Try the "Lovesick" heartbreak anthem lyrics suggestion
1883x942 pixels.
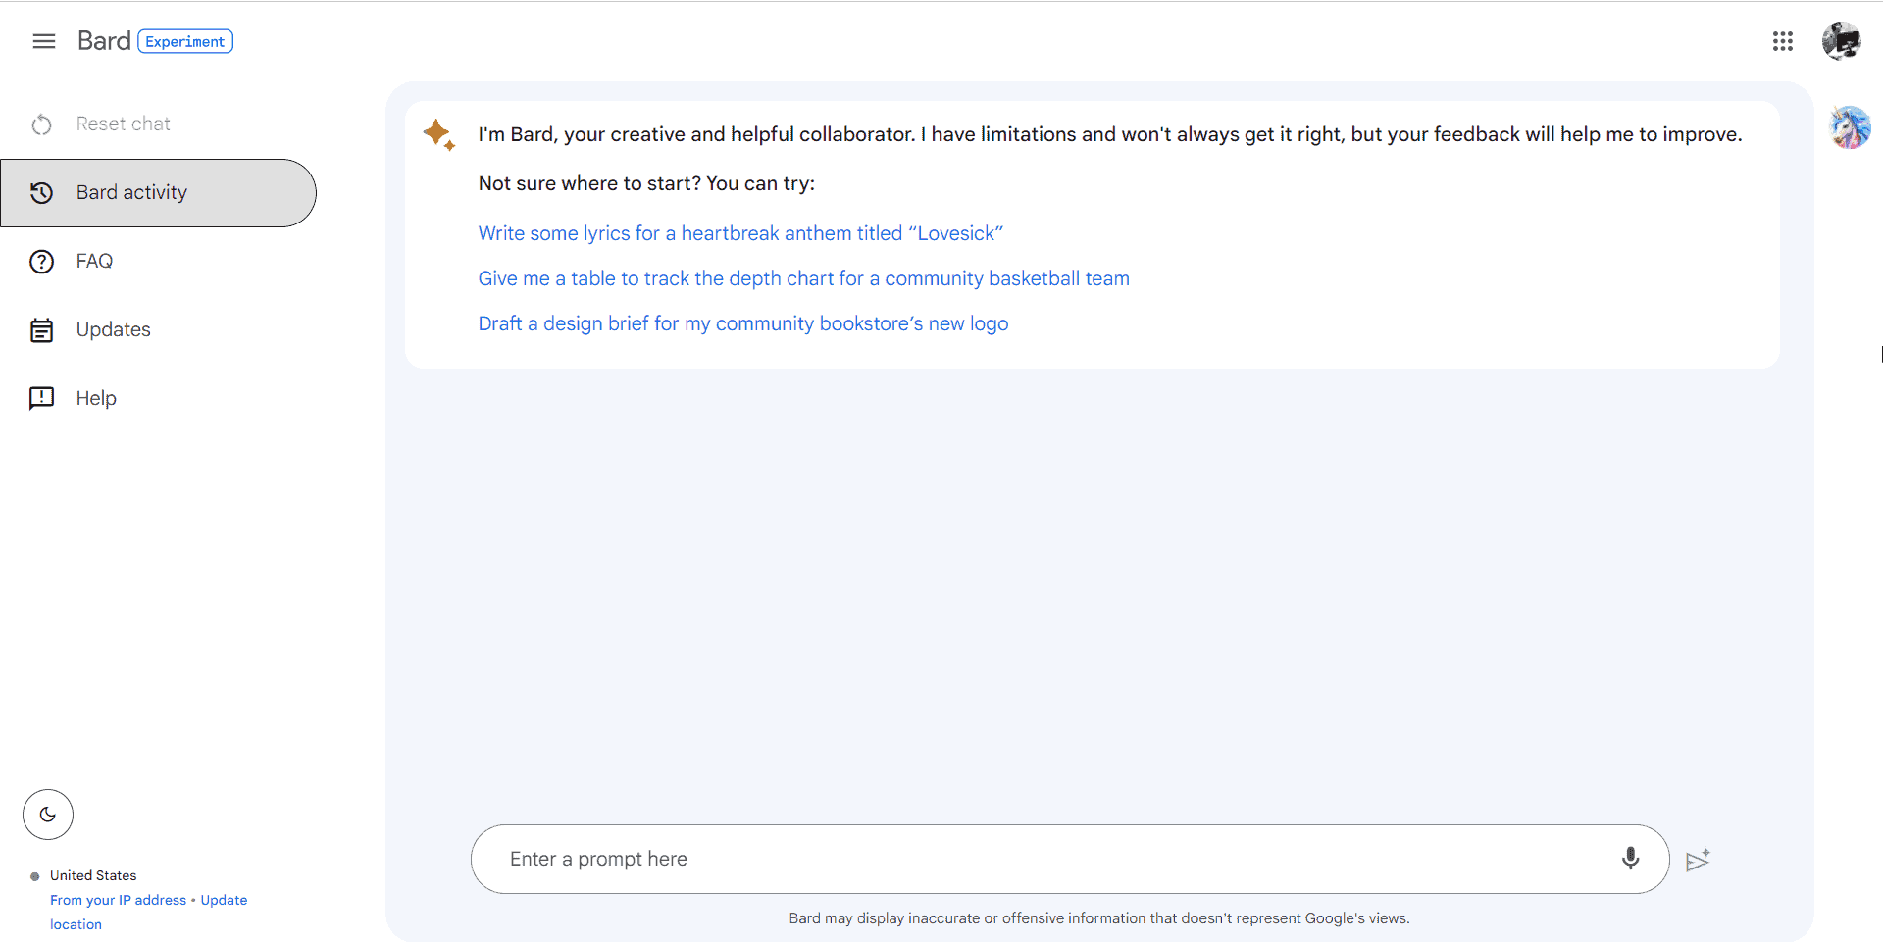pyautogui.click(x=740, y=233)
